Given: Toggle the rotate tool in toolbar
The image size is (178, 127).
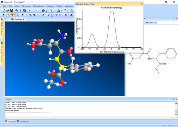Looking at the screenshot, I should 12,15.
